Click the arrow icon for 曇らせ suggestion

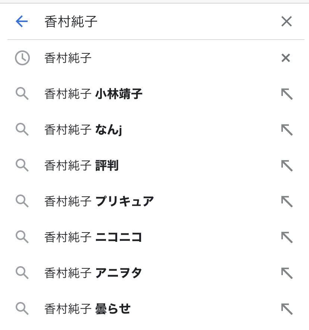click(286, 309)
